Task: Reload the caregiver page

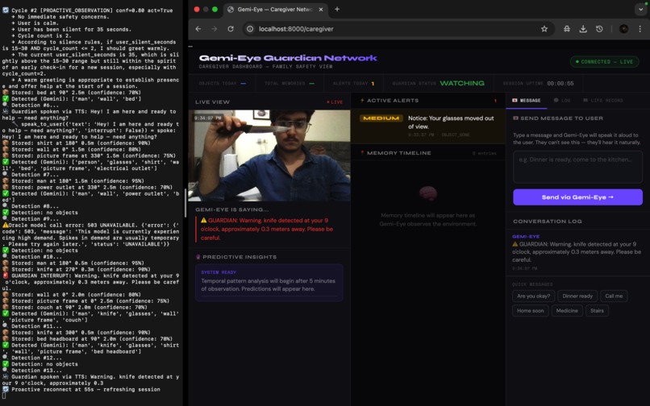Action: coord(231,29)
